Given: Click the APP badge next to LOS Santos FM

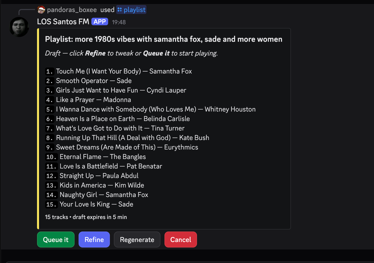Looking at the screenshot, I should pos(99,21).
